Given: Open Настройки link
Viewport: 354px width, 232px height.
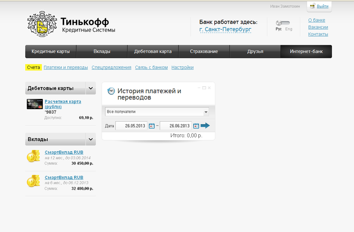Looking at the screenshot, I should tap(182, 68).
